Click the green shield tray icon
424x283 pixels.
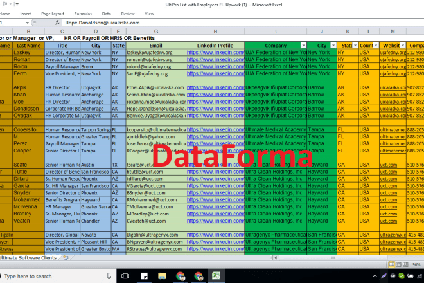click(402, 276)
